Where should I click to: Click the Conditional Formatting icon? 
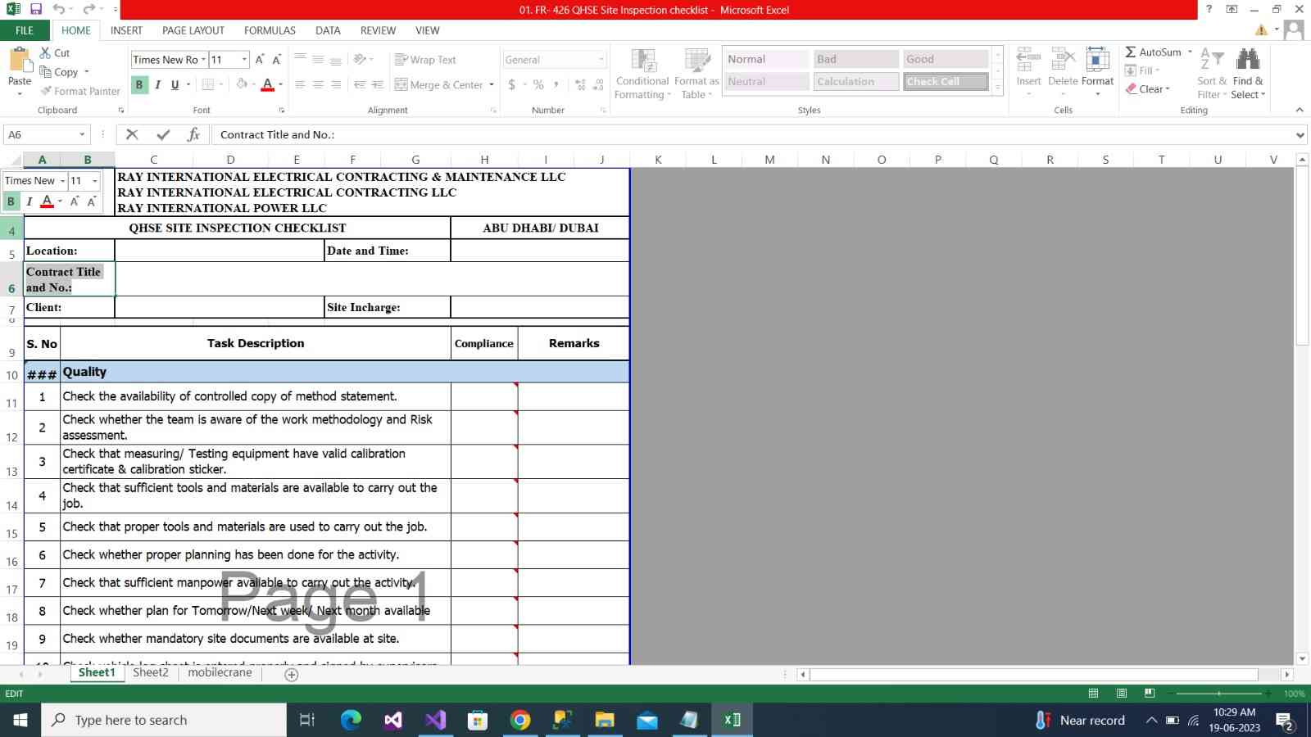click(643, 61)
